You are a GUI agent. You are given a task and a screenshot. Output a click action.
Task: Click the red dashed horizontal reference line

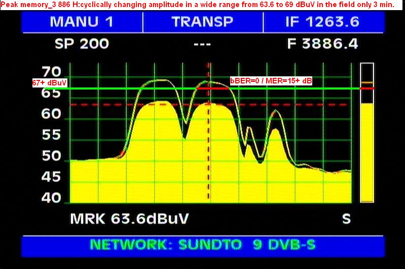click(101, 105)
